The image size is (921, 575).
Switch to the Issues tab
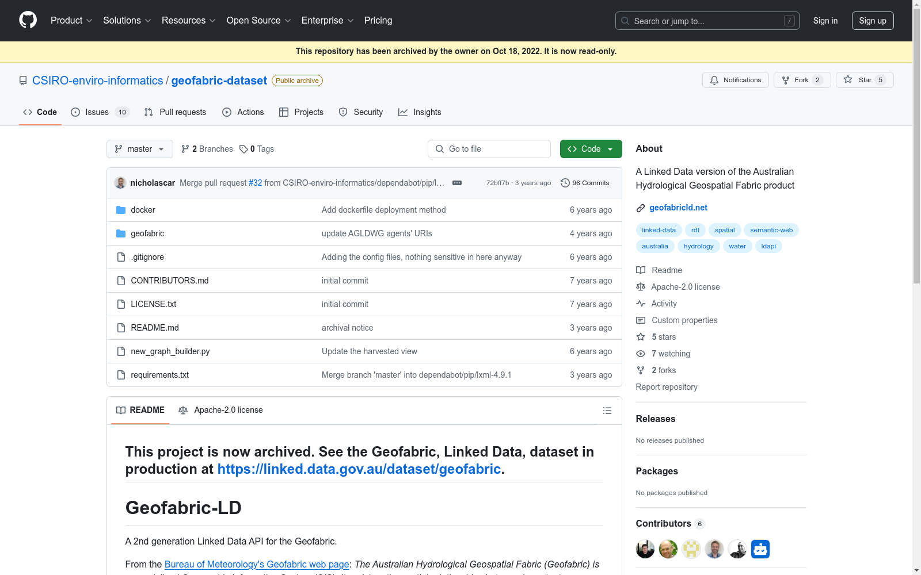coord(100,112)
